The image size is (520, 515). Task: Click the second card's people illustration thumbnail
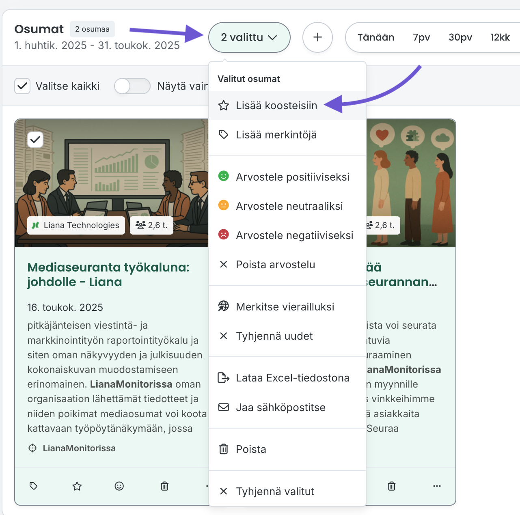[x=410, y=183]
